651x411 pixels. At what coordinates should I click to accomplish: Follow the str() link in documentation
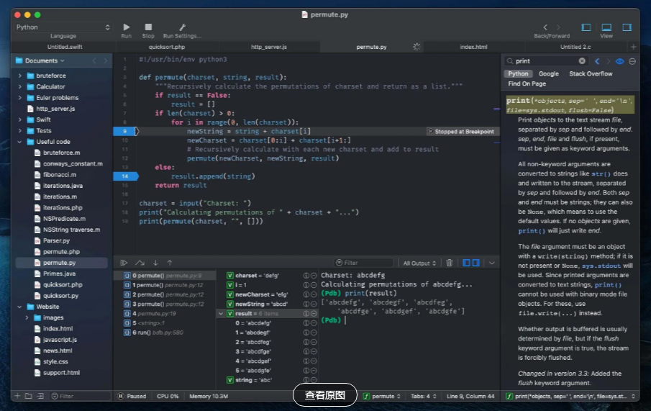pyautogui.click(x=601, y=173)
